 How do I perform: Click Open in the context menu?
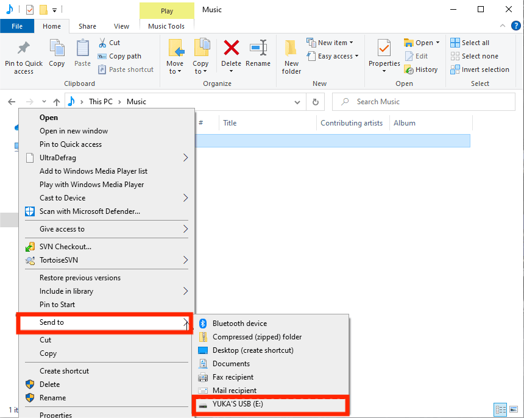click(106, 118)
